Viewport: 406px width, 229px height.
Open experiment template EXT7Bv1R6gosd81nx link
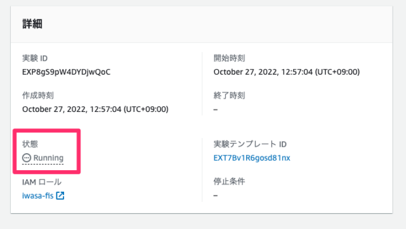[252, 158]
